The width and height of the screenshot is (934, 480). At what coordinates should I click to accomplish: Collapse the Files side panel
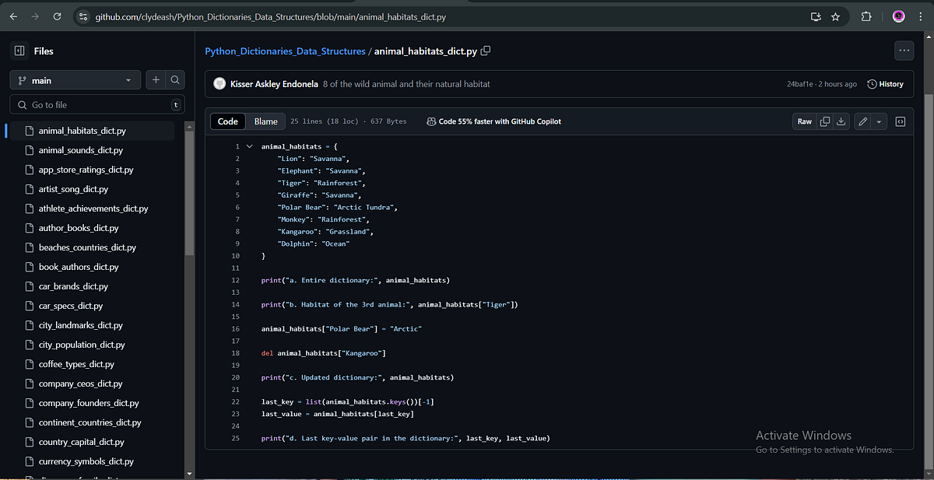click(19, 51)
